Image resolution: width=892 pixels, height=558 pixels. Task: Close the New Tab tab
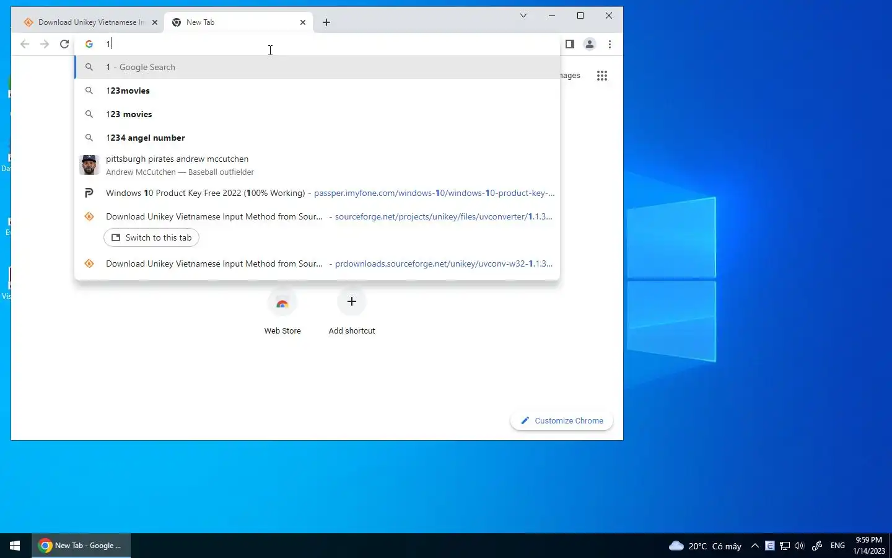click(x=303, y=22)
